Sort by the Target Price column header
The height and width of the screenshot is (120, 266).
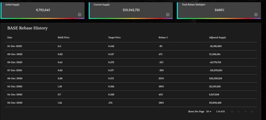114,38
